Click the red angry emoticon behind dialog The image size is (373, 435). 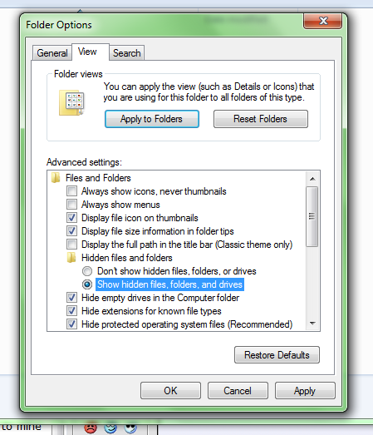point(91,428)
